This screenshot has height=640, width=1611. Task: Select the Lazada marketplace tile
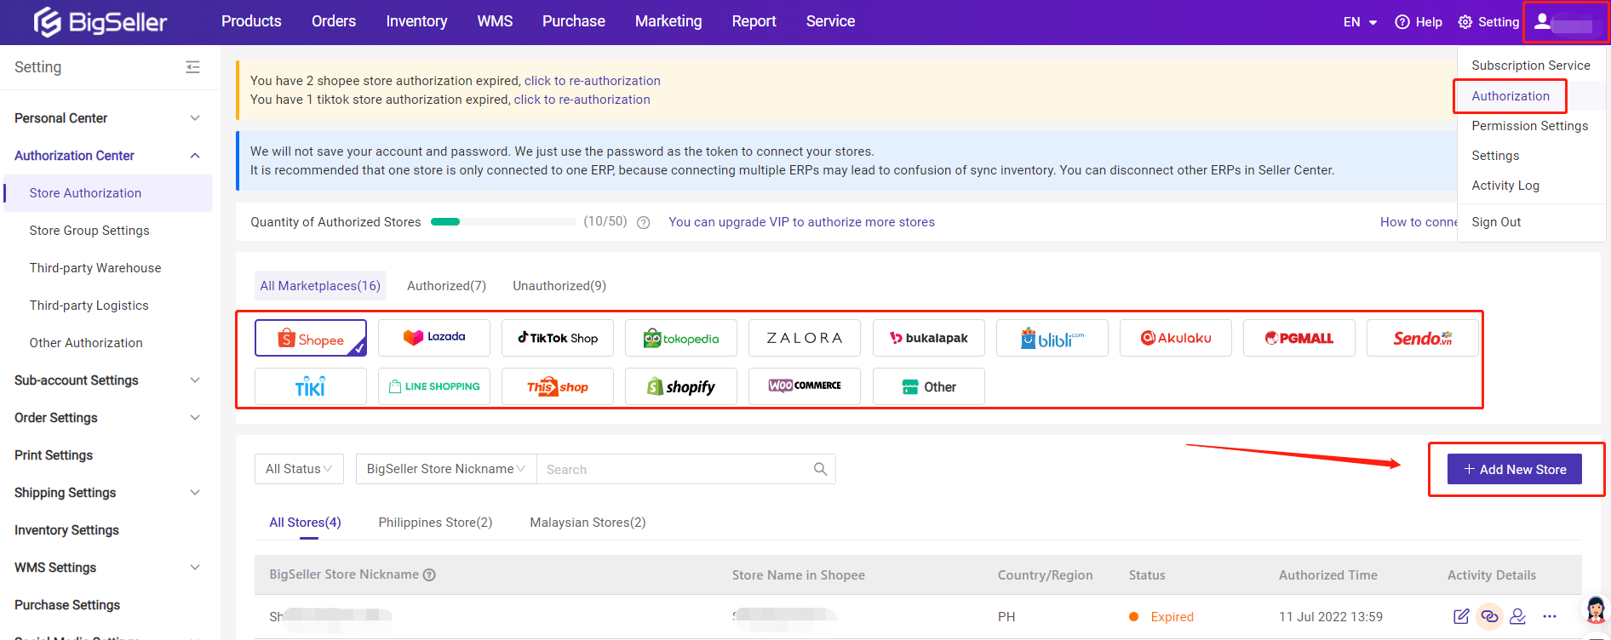(434, 337)
